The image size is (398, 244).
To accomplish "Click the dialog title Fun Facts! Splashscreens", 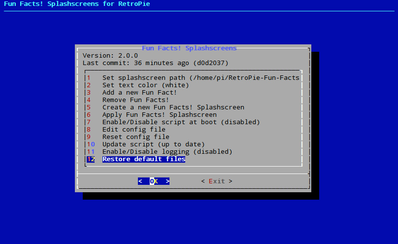I will 189,48.
